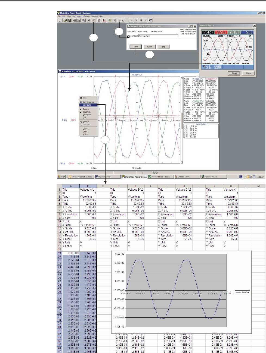This screenshot has width=266, height=353.
Task: Click cell containing 'Voltage B/L2'
Action: [x=136, y=190]
